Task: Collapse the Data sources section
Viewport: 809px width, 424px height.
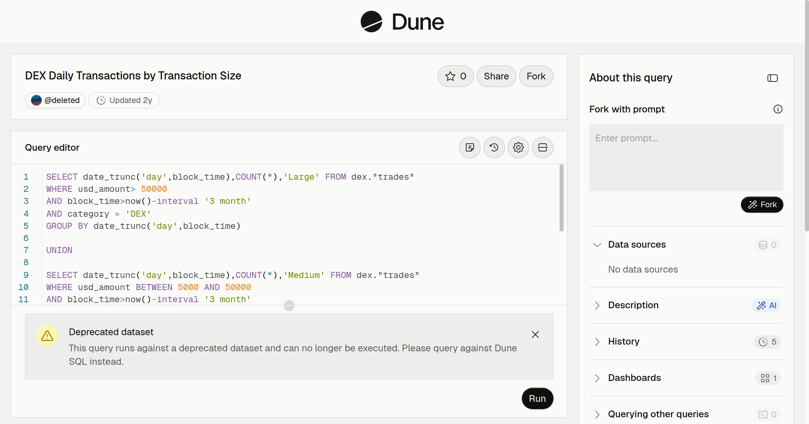Action: point(597,245)
